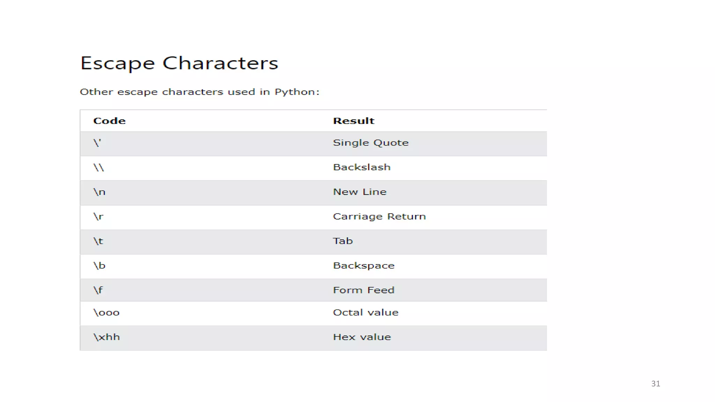Image resolution: width=715 pixels, height=402 pixels.
Task: Click the "Escape Characters" slide title
Action: click(179, 63)
